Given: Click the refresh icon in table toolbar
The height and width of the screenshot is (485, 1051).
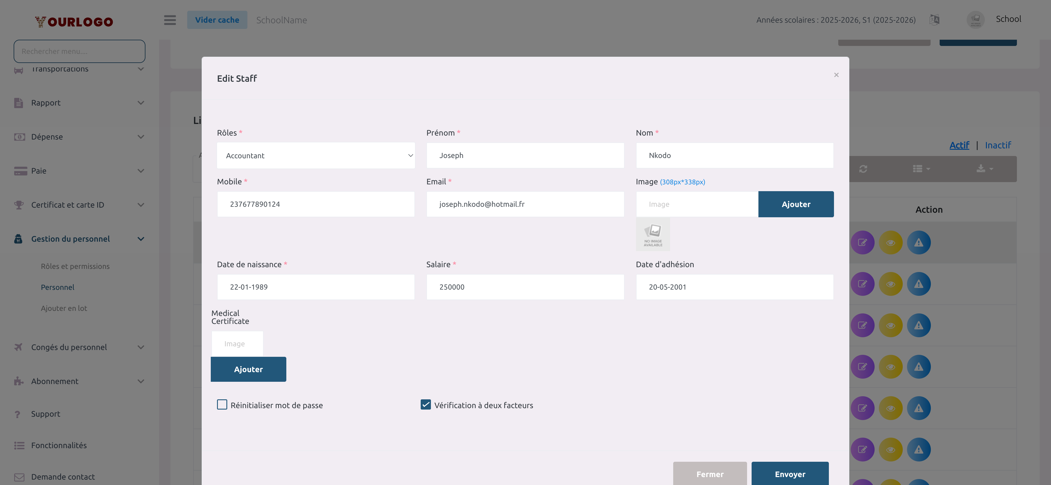Looking at the screenshot, I should pyautogui.click(x=863, y=169).
